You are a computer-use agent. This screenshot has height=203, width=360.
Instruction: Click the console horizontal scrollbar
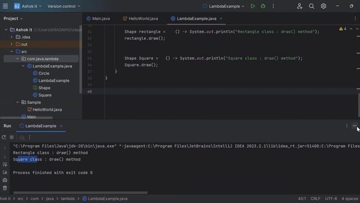tap(80, 193)
